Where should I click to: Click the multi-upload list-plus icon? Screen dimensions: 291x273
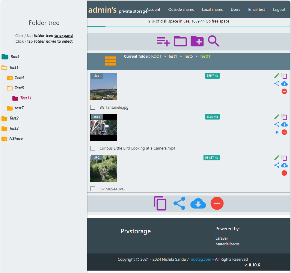pyautogui.click(x=163, y=41)
